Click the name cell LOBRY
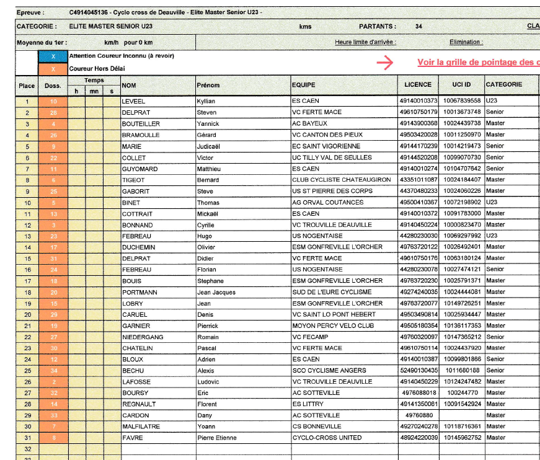 tap(158, 304)
